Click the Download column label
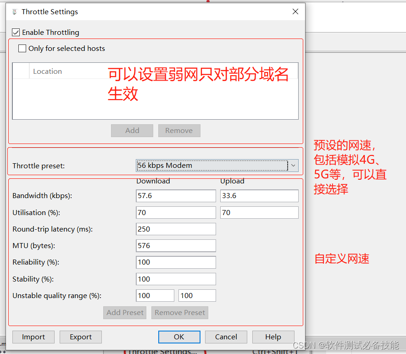The width and height of the screenshot is (406, 354). coord(153,181)
